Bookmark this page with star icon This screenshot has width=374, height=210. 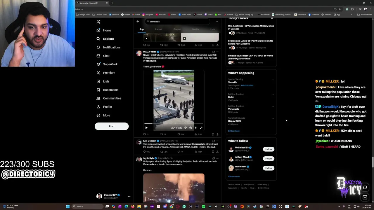click(x=340, y=9)
